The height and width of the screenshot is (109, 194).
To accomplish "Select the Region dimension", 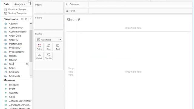I will (13, 56).
